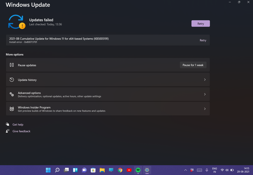
Task: Click the Windows Insider Program ninja cat icon
Action: [12, 109]
